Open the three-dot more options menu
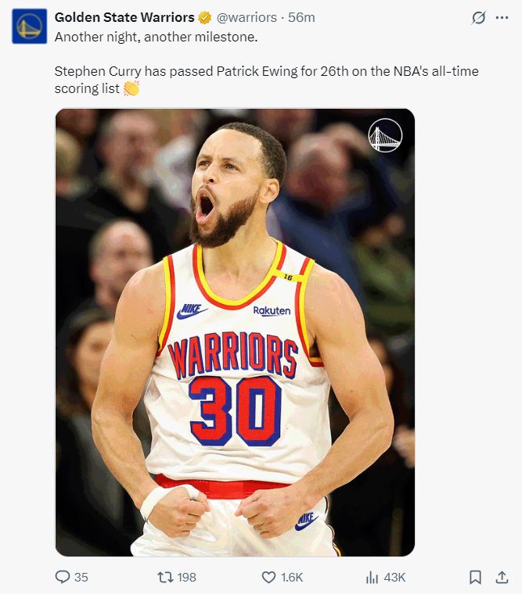Viewport: 522px width, 594px height. pyautogui.click(x=502, y=17)
